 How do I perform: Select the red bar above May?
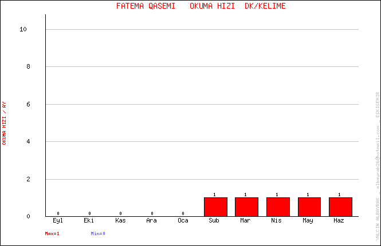pos(309,207)
